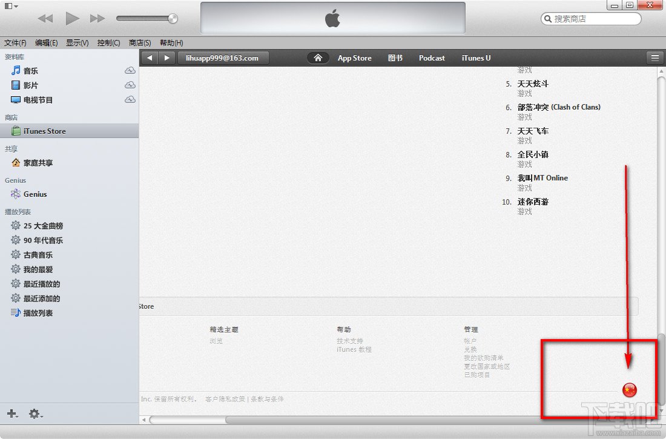
Task: Click the 搜索商店 search field
Action: [x=590, y=19]
